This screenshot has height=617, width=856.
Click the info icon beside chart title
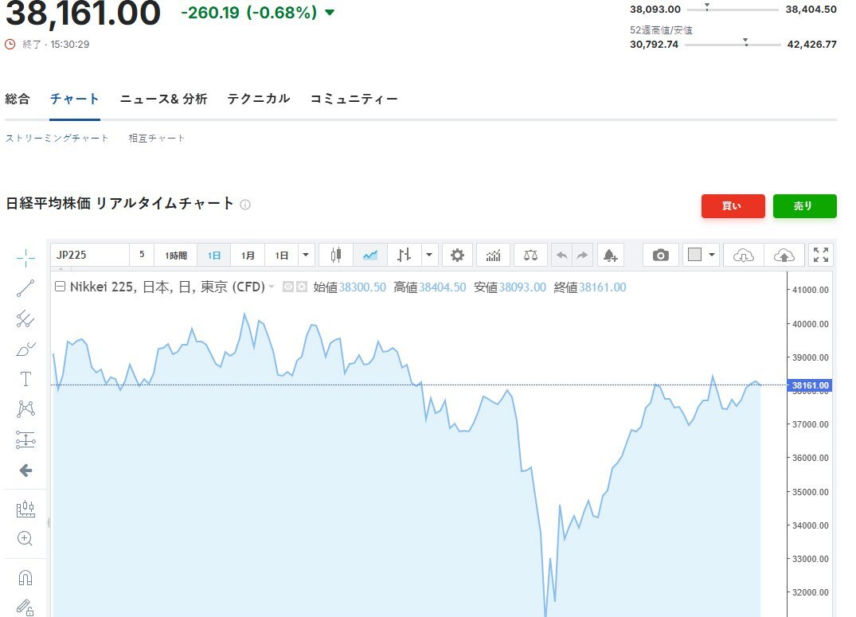click(245, 205)
